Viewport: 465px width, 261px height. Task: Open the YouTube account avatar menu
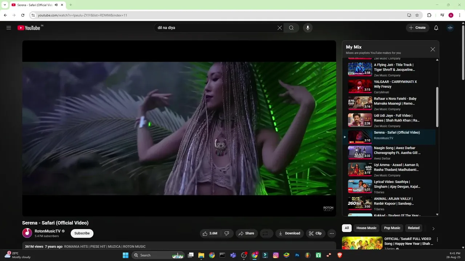[450, 28]
